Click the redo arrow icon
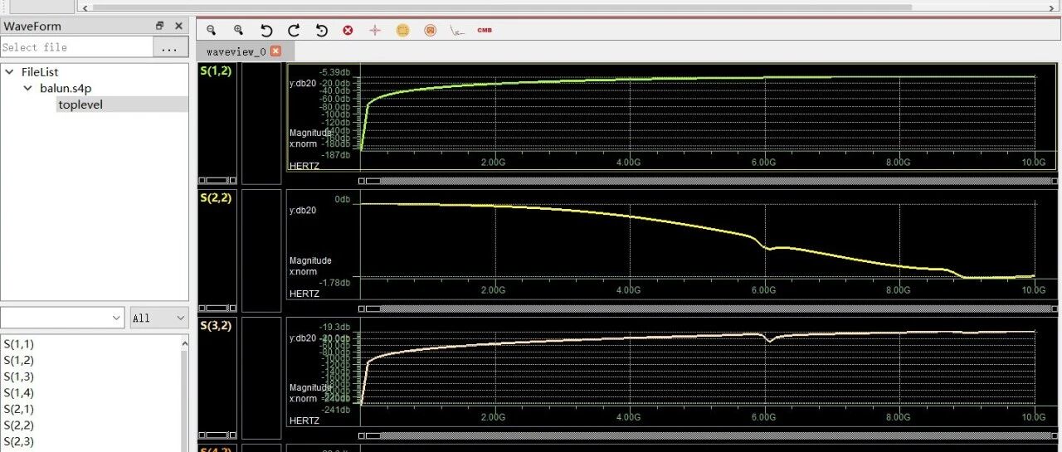 294,30
